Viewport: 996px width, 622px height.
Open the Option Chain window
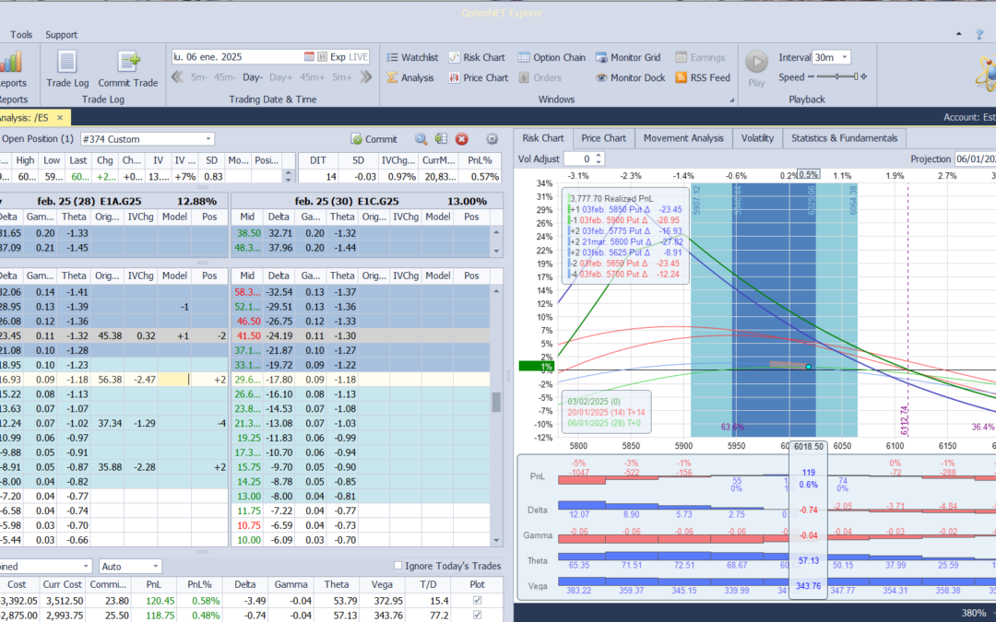[x=551, y=57]
